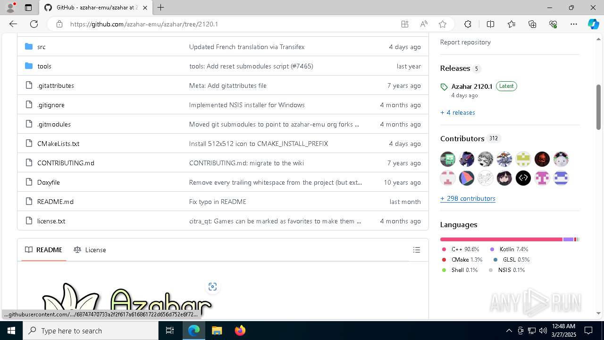Open the Releases heading link
Image resolution: width=604 pixels, height=340 pixels.
click(x=455, y=68)
